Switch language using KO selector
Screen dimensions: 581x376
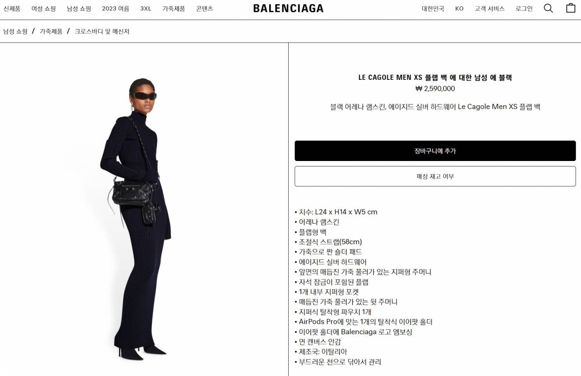coord(459,9)
